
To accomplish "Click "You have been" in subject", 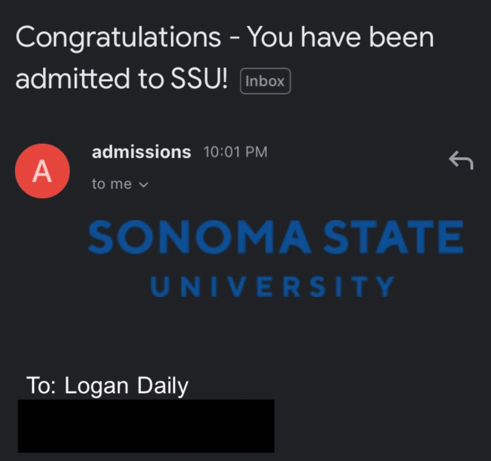I will point(340,37).
